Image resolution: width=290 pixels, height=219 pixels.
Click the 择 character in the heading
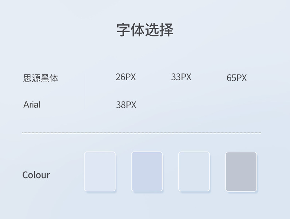[x=166, y=30]
